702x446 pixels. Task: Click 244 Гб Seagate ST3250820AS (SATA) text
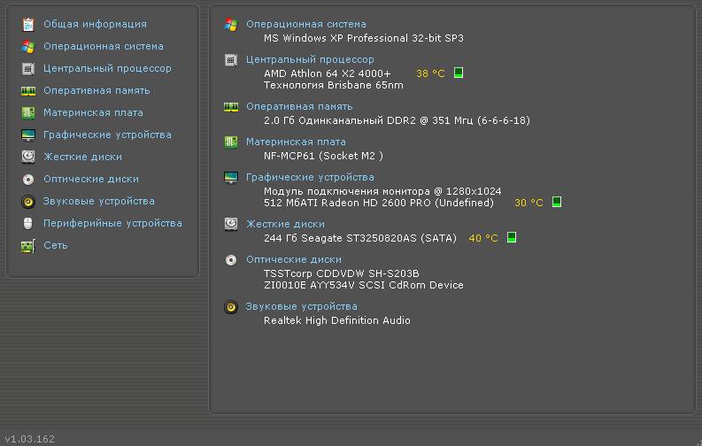pos(360,238)
